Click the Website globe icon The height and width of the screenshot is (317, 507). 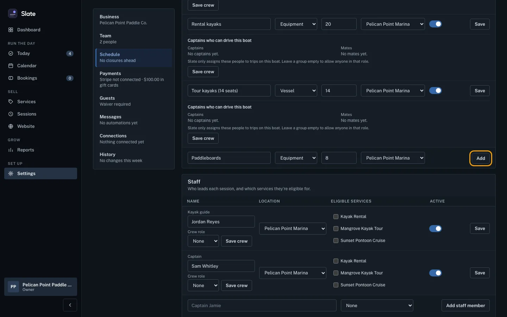coord(11,126)
